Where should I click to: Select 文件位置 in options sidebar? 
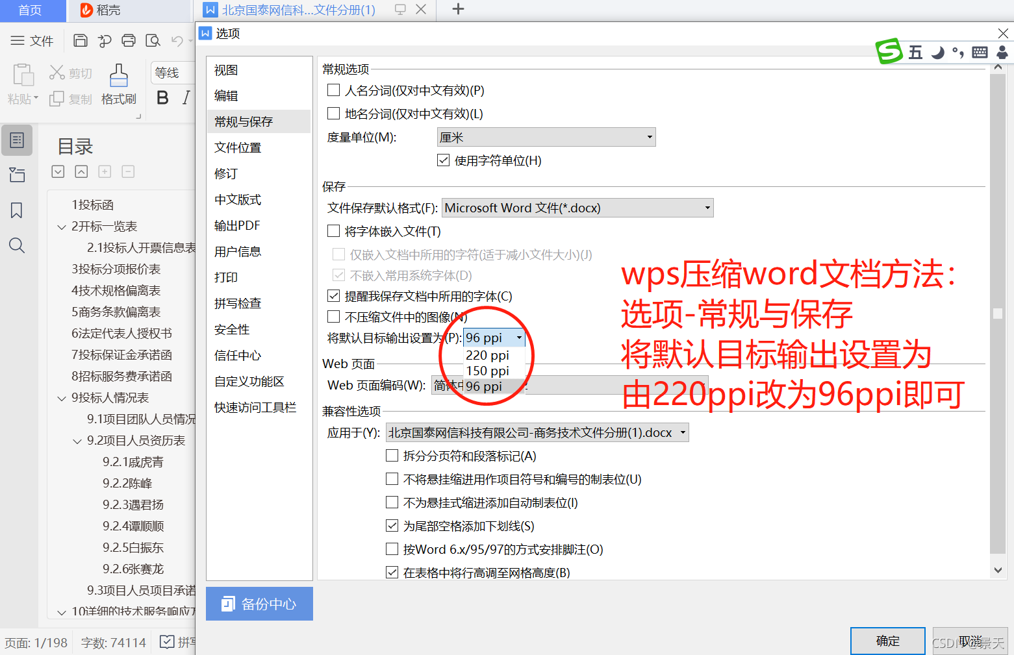point(259,147)
